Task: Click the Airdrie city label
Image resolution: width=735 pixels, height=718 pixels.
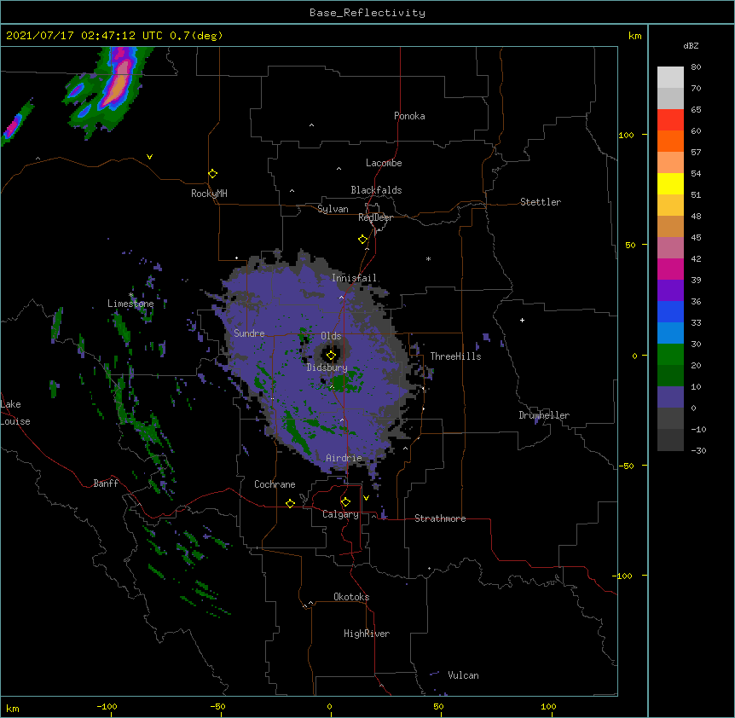Action: tap(344, 458)
